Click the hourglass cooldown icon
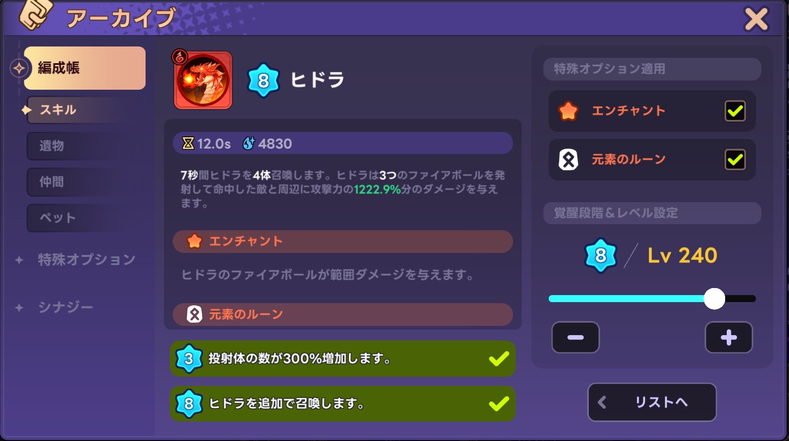Image resolution: width=789 pixels, height=441 pixels. (188, 143)
